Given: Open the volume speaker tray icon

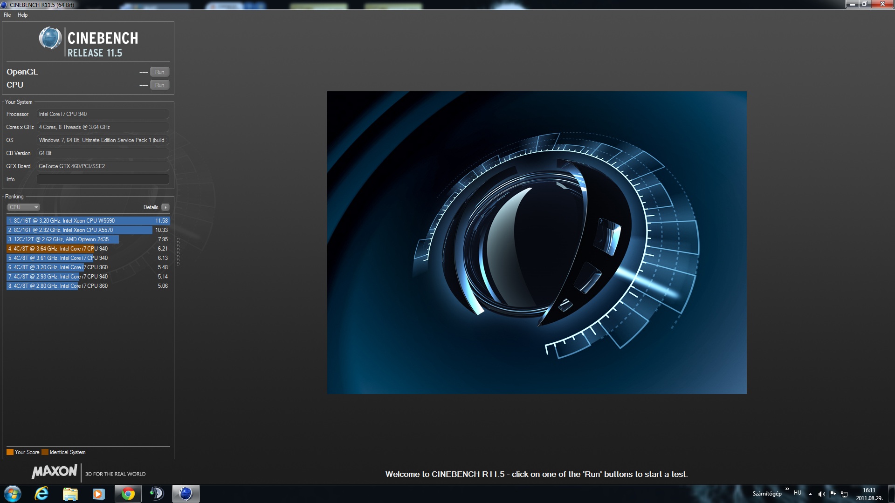Looking at the screenshot, I should coord(821,494).
